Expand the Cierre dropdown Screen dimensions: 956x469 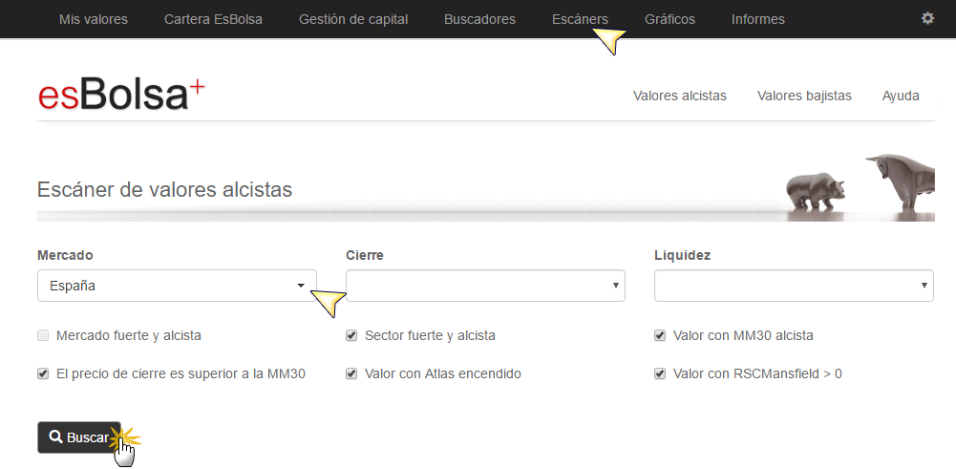pyautogui.click(x=485, y=286)
